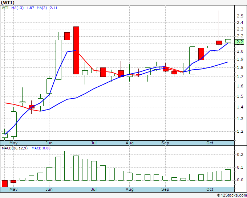247x198 pixels.
Task: Click the MA(13) legend label
Action: [17, 8]
